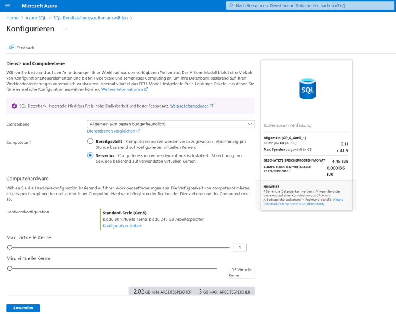Image resolution: width=396 pixels, height=314 pixels.
Task: Click the 0.000136 compute cost value
Action: click(336, 168)
